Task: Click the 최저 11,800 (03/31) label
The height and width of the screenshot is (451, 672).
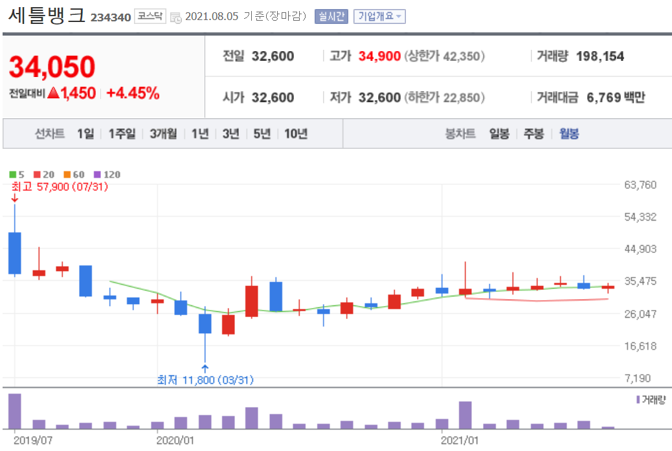Action: 205,380
